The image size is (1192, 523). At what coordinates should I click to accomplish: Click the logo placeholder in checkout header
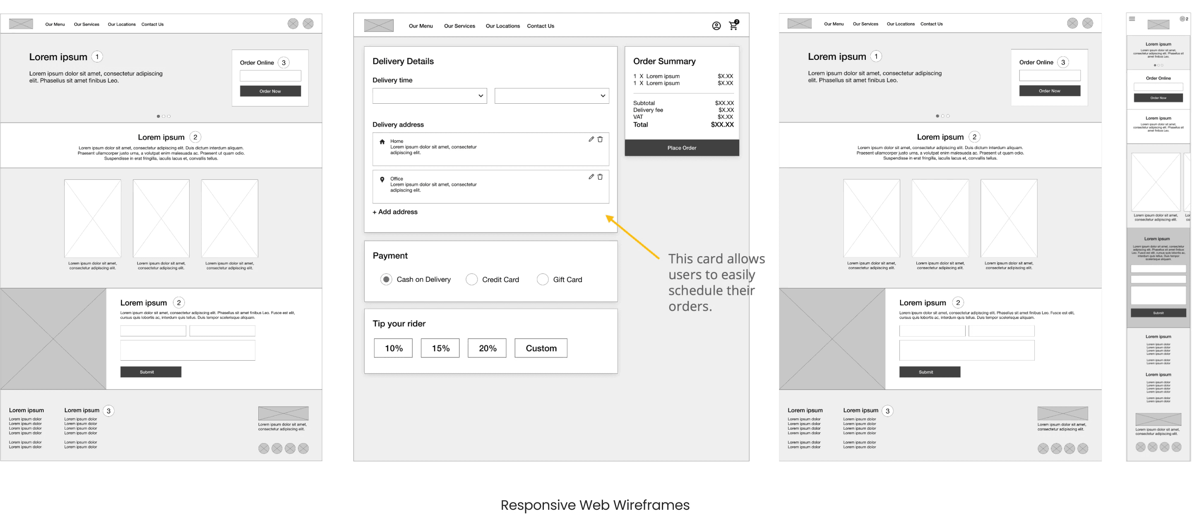379,26
